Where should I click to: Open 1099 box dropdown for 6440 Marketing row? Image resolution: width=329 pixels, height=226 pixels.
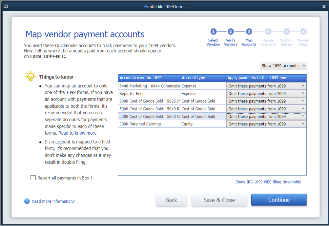coord(266,86)
